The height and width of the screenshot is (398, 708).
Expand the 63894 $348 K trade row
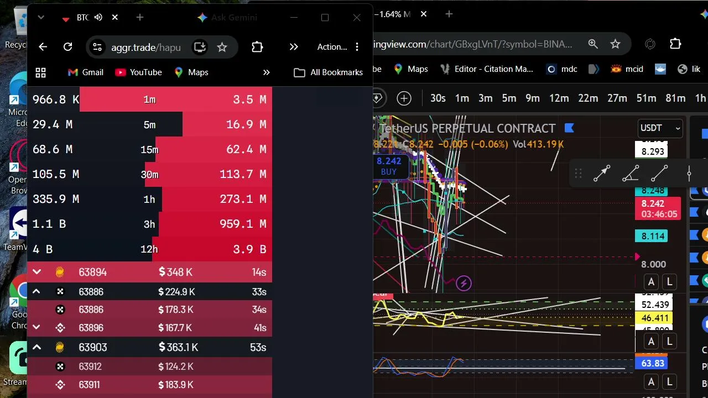click(37, 272)
